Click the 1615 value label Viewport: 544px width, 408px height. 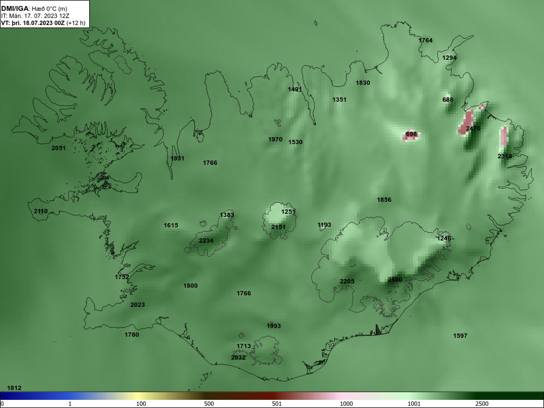(x=171, y=225)
